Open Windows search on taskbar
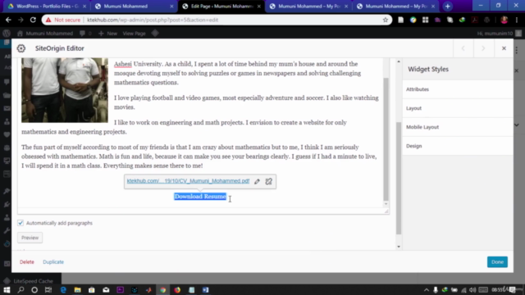 coord(21,289)
